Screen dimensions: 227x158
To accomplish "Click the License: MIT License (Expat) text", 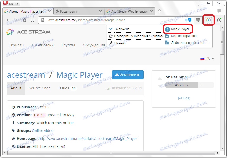I will click(x=41, y=146).
